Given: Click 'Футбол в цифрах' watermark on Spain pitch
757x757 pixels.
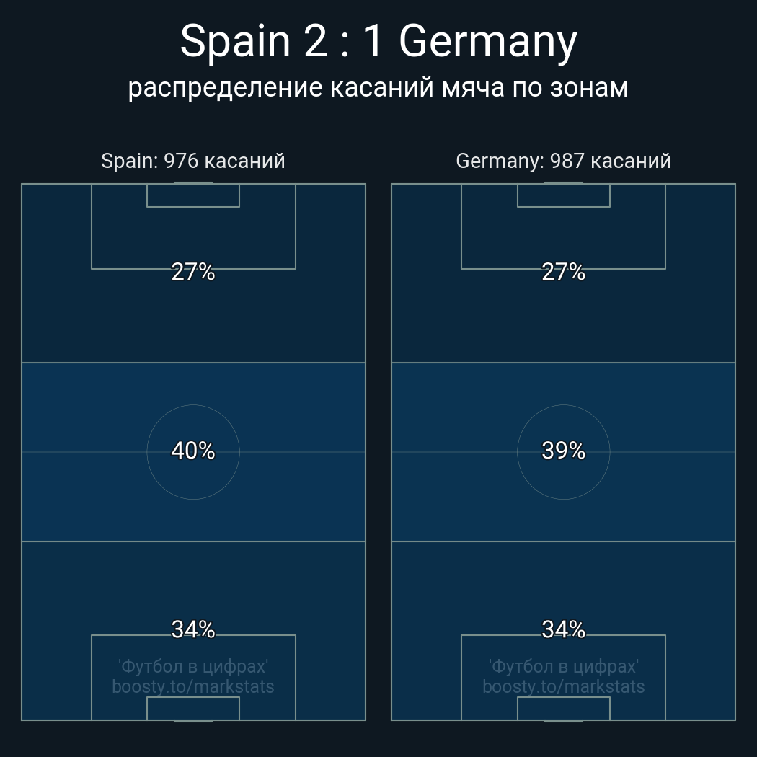Looking at the screenshot, I should pos(193,667).
